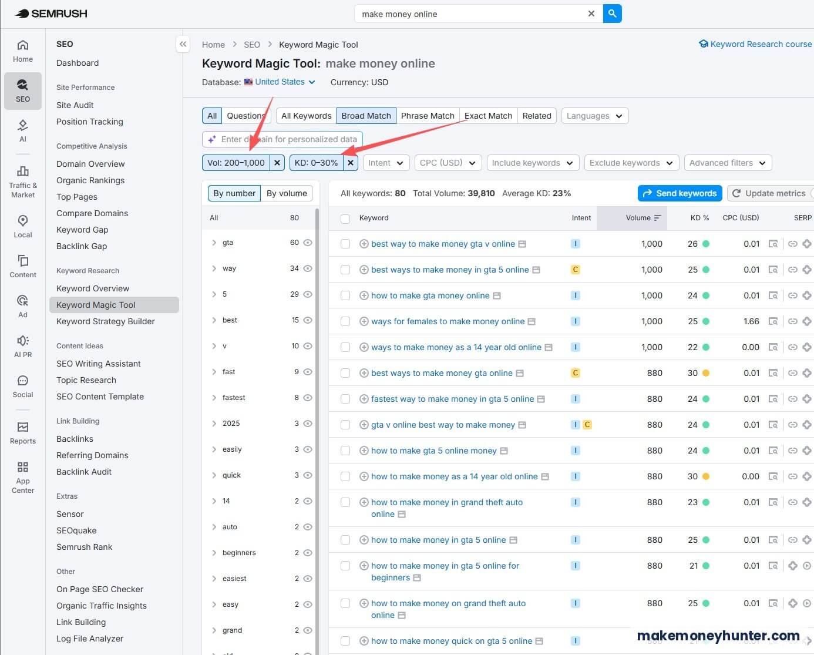Open Site Audit in sidebar

pos(75,105)
